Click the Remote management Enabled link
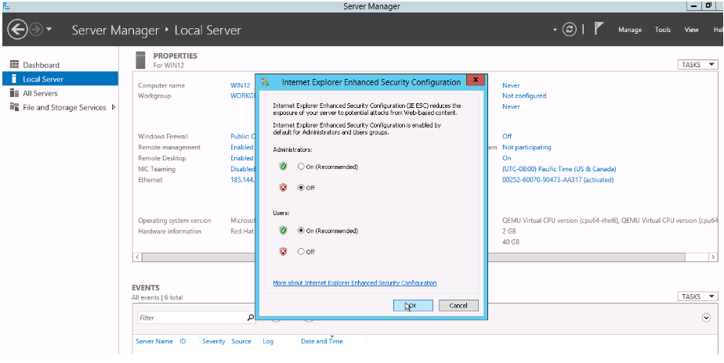The image size is (724, 363). coord(242,147)
